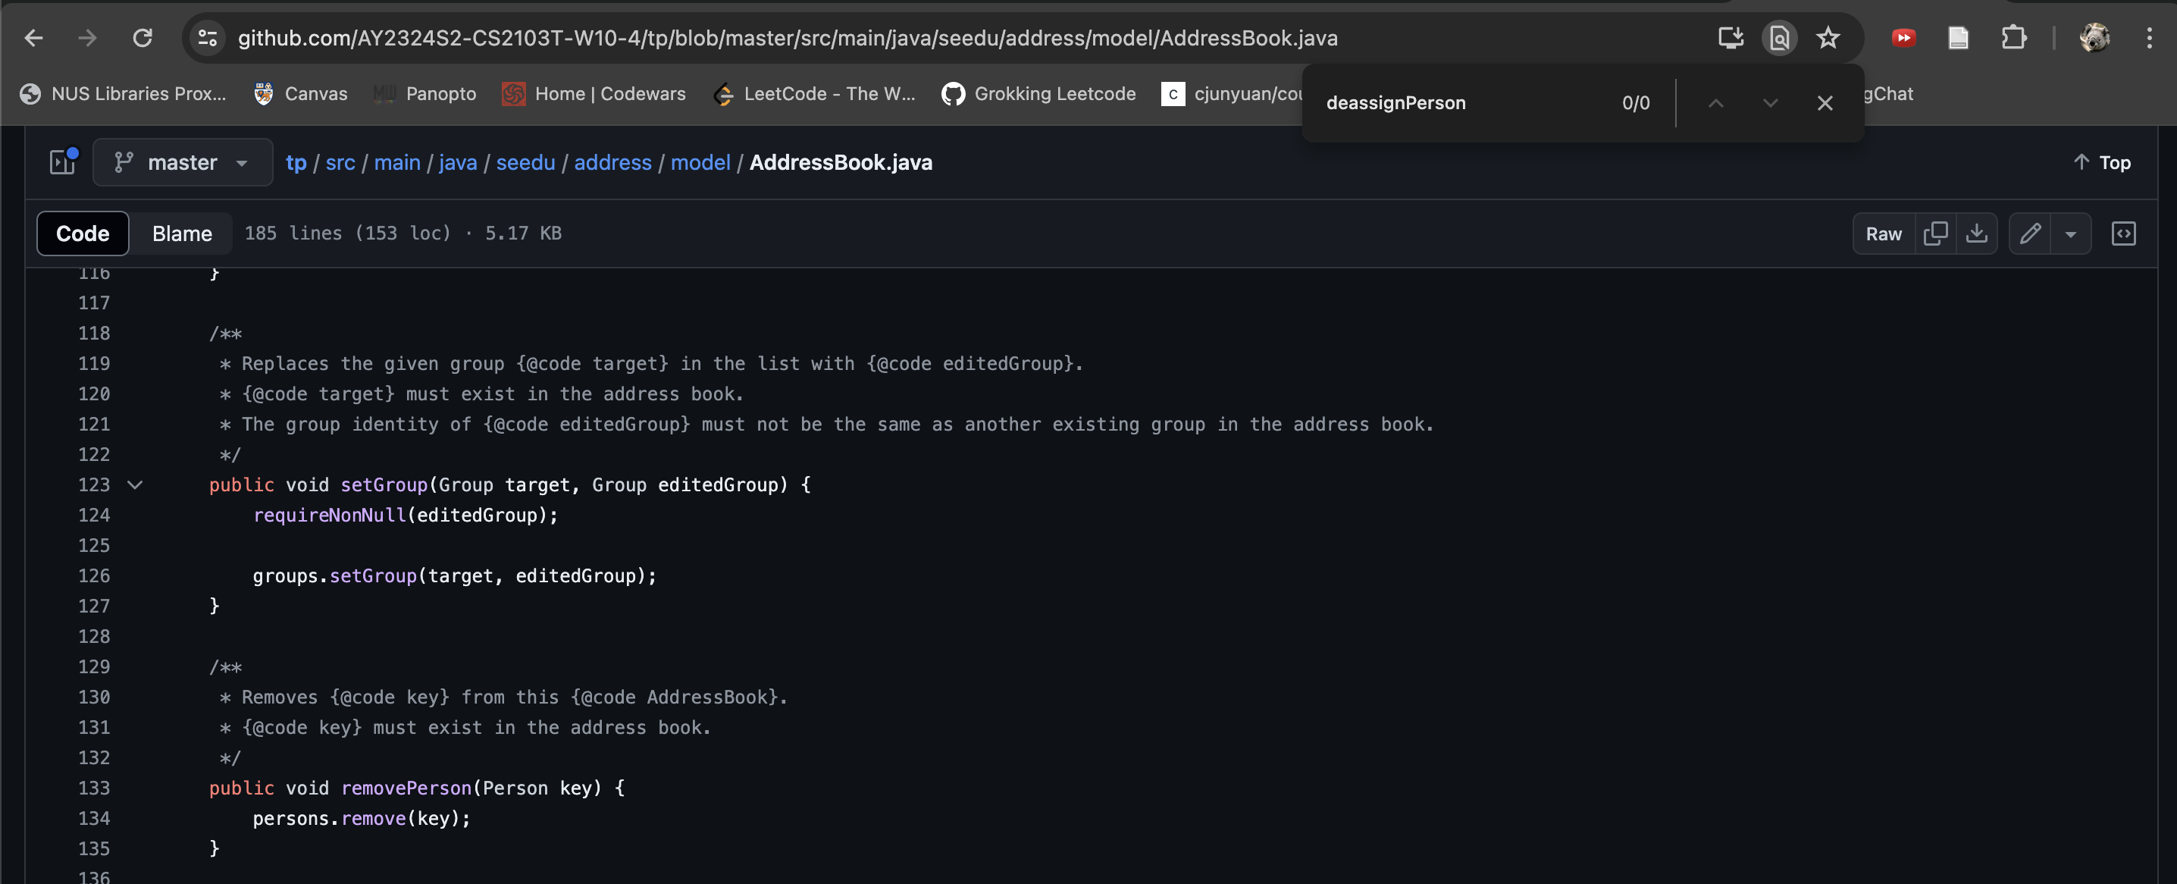Viewport: 2177px width, 884px height.
Task: Open browser extensions puzzle icon
Action: (x=2014, y=38)
